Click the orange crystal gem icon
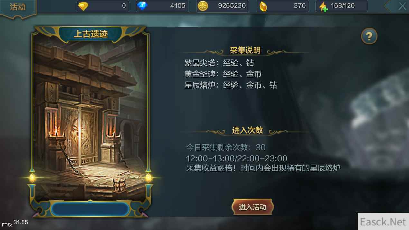 263,6
